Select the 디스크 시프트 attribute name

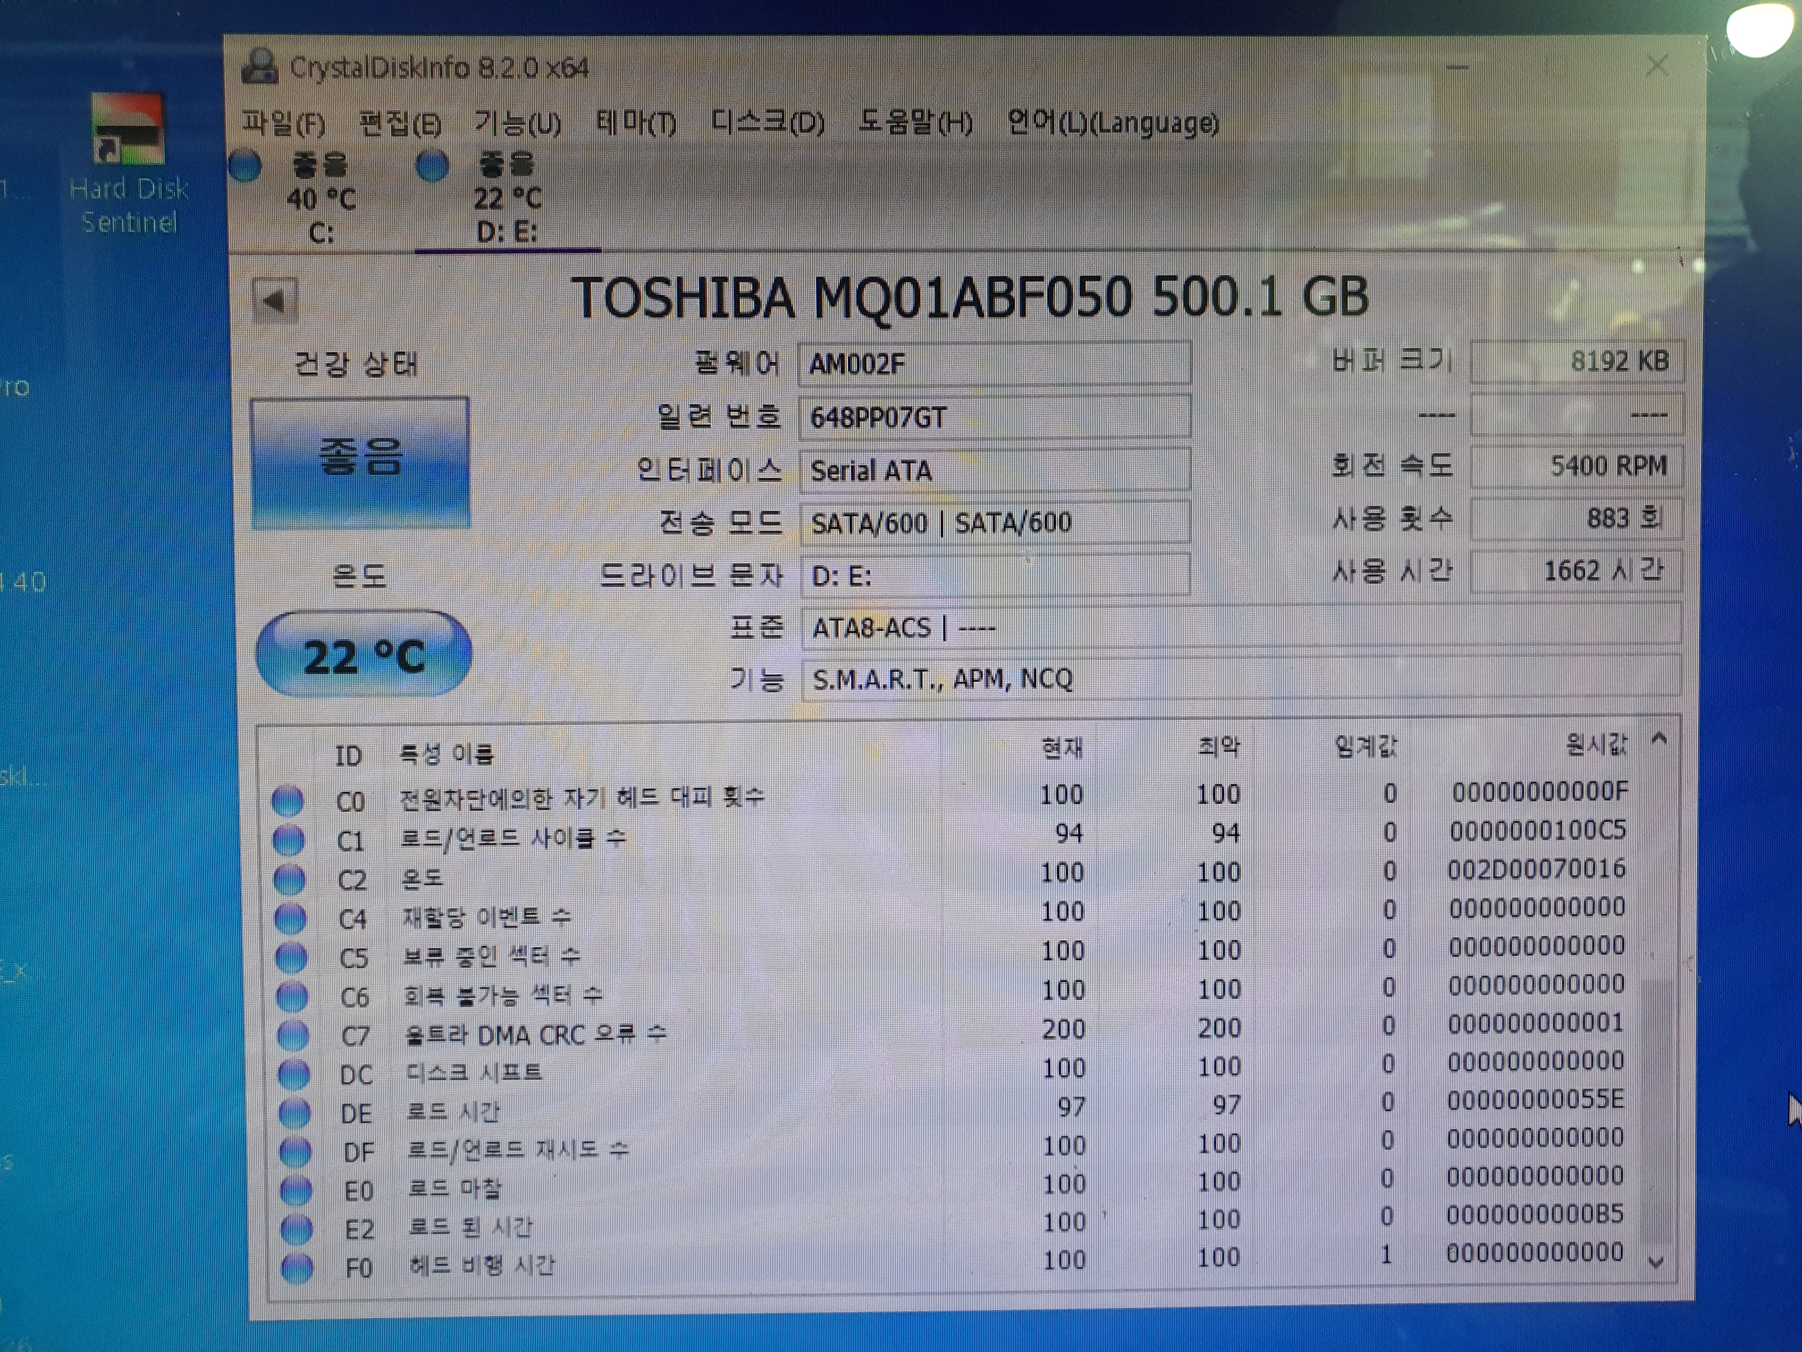click(474, 1072)
